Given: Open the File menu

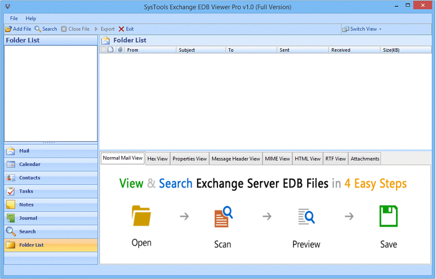Looking at the screenshot, I should tap(14, 19).
